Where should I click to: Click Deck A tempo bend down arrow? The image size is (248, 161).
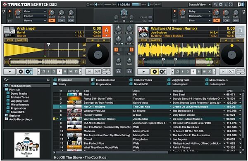coord(92,40)
